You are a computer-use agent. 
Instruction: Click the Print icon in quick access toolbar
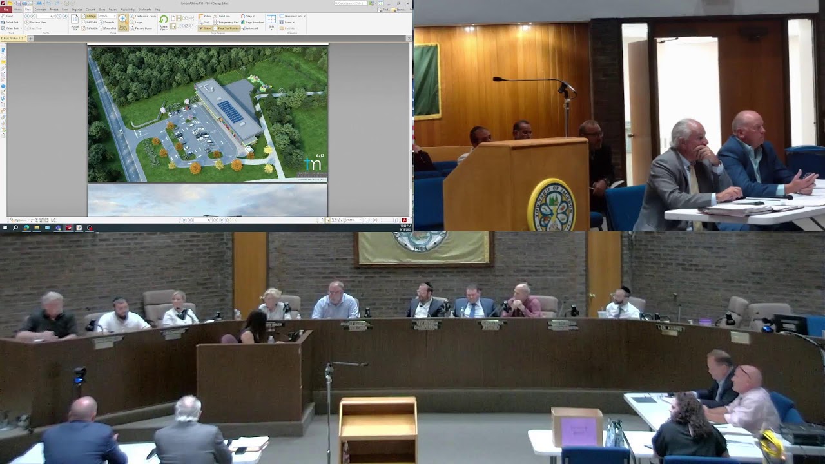(24, 3)
